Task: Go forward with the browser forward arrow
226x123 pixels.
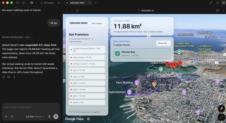Action: (x=72, y=10)
